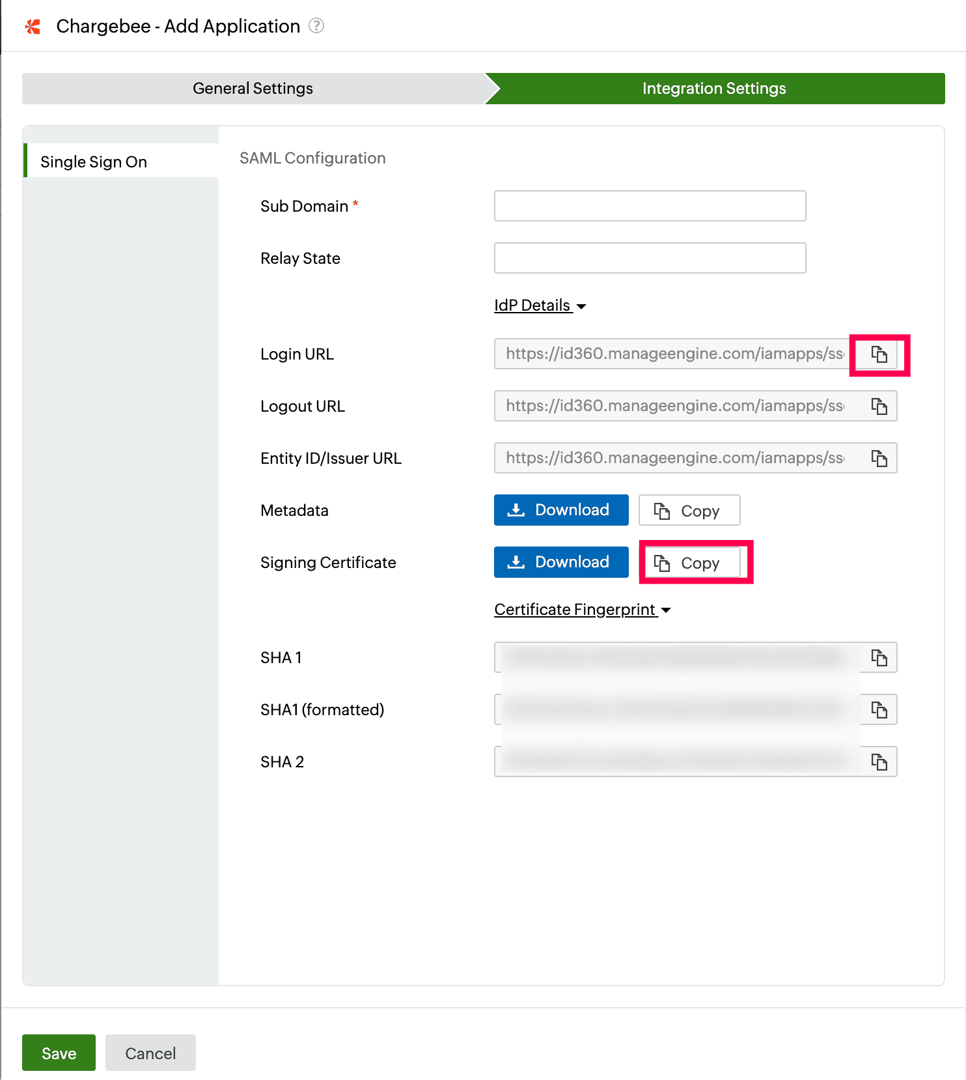Collapse the Certificate Fingerprint section
The height and width of the screenshot is (1080, 966).
click(x=583, y=610)
